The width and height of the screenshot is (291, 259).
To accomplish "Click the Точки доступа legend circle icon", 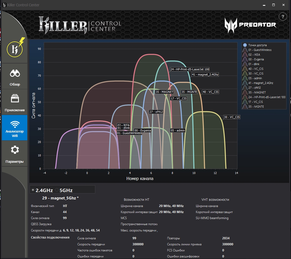I will (x=245, y=45).
